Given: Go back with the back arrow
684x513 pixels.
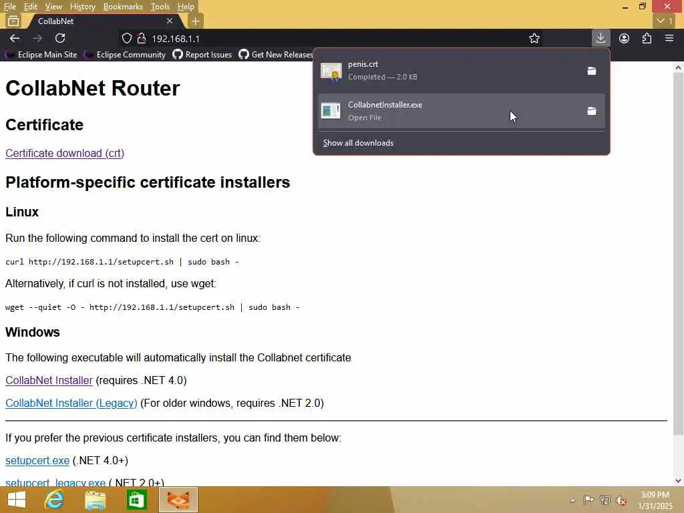Looking at the screenshot, I should 15,38.
